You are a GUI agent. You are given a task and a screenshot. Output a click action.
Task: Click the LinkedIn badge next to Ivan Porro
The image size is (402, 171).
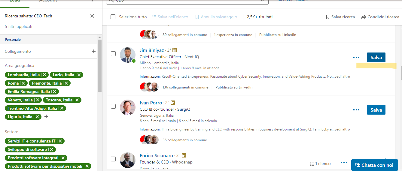coord(173,103)
